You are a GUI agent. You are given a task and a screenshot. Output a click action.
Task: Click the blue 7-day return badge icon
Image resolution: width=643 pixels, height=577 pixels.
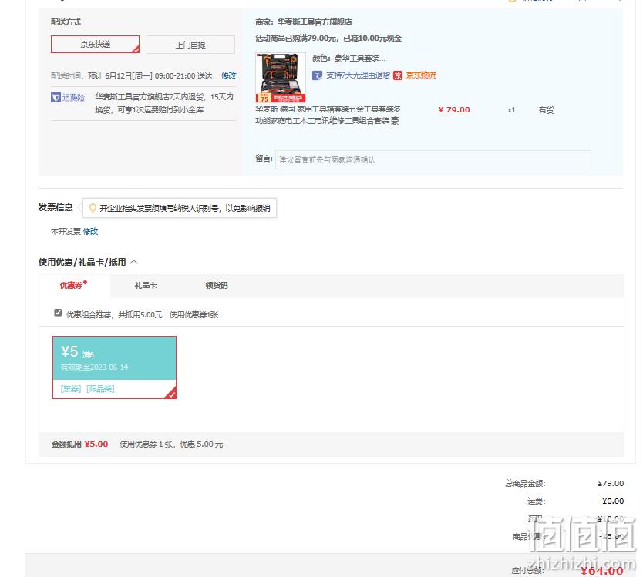pyautogui.click(x=317, y=75)
